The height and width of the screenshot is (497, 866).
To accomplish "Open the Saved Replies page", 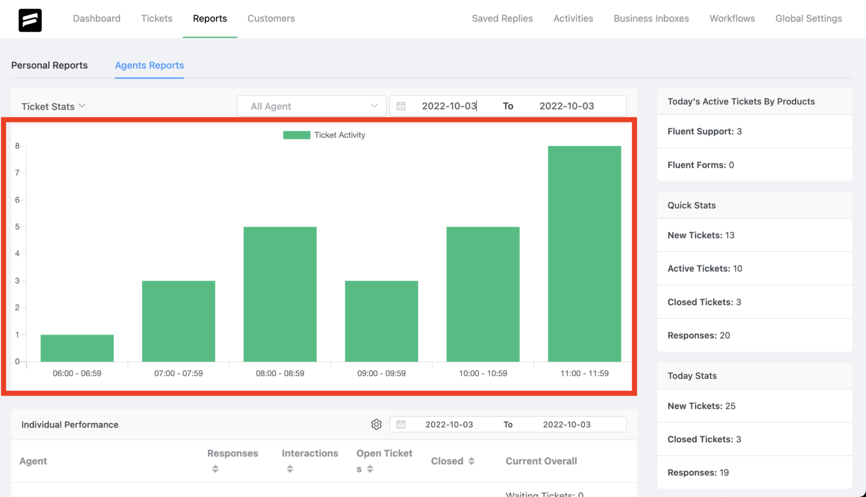I will (x=502, y=18).
